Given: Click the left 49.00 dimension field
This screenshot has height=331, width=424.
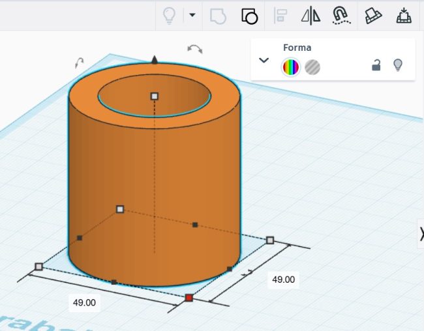Looking at the screenshot, I should click(x=84, y=302).
